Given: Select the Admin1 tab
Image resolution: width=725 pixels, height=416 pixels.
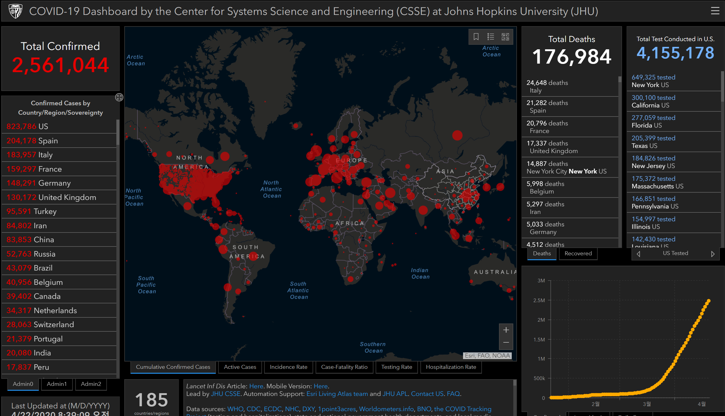Looking at the screenshot, I should pyautogui.click(x=57, y=384).
